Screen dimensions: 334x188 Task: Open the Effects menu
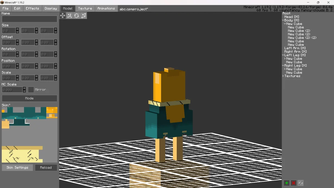click(x=33, y=8)
